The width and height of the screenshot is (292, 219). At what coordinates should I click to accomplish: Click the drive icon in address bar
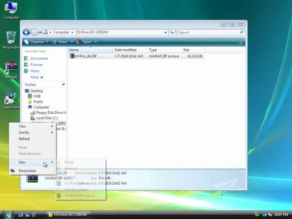tap(45, 32)
